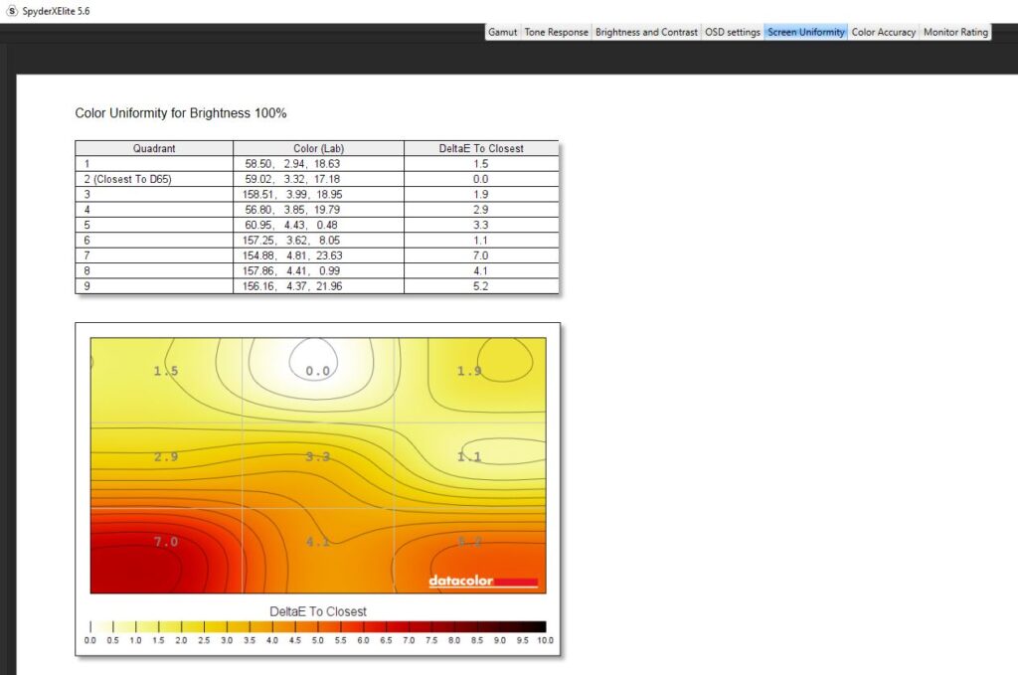Click the 0.0 white zone on heatmap
This screenshot has width=1018, height=675.
[x=317, y=371]
